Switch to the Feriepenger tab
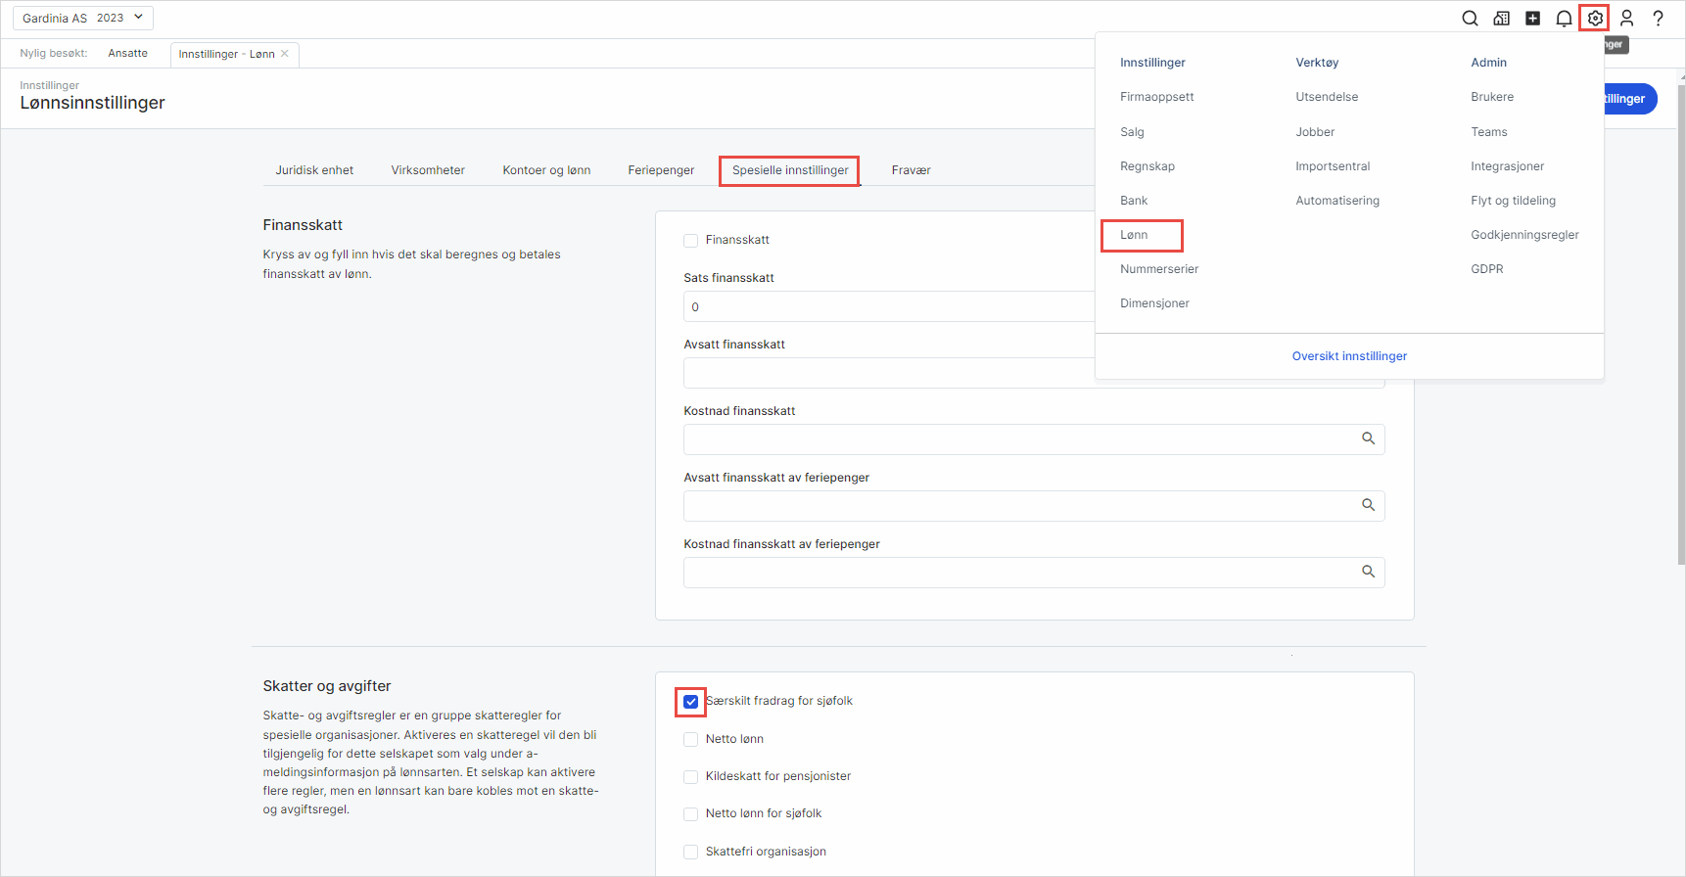The height and width of the screenshot is (877, 1686). [661, 170]
